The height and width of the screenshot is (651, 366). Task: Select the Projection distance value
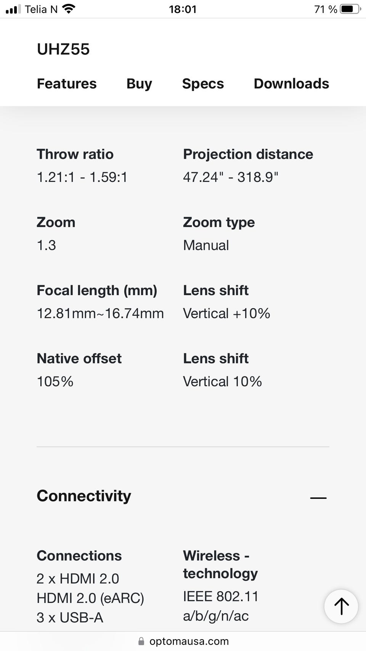[x=231, y=177]
